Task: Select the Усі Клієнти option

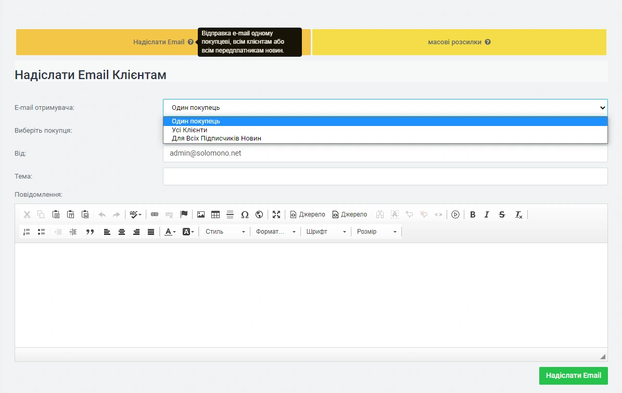Action: pyautogui.click(x=189, y=130)
